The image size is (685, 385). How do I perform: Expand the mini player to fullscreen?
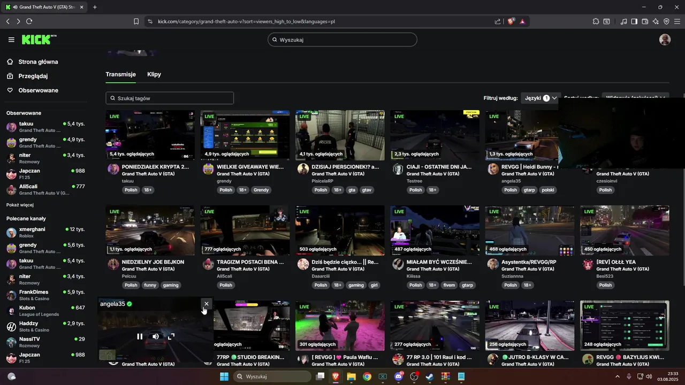(171, 336)
